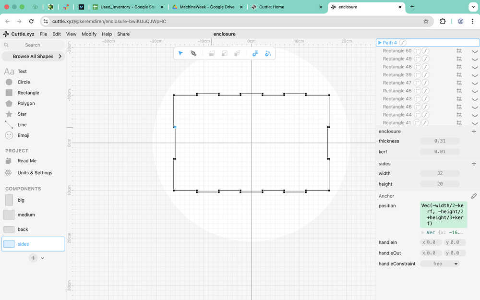Open the Share menu
The height and width of the screenshot is (300, 480).
[123, 34]
